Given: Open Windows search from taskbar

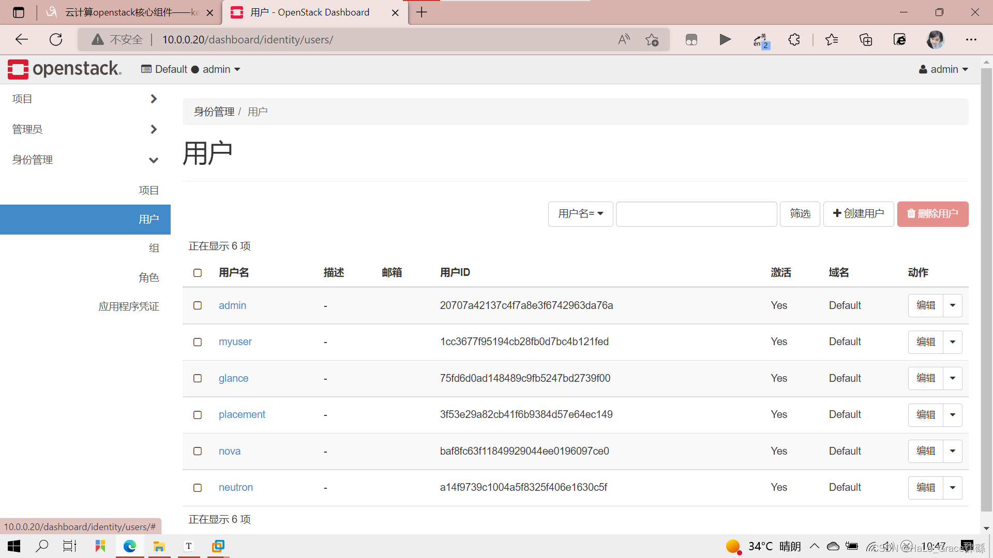Looking at the screenshot, I should click(x=42, y=546).
